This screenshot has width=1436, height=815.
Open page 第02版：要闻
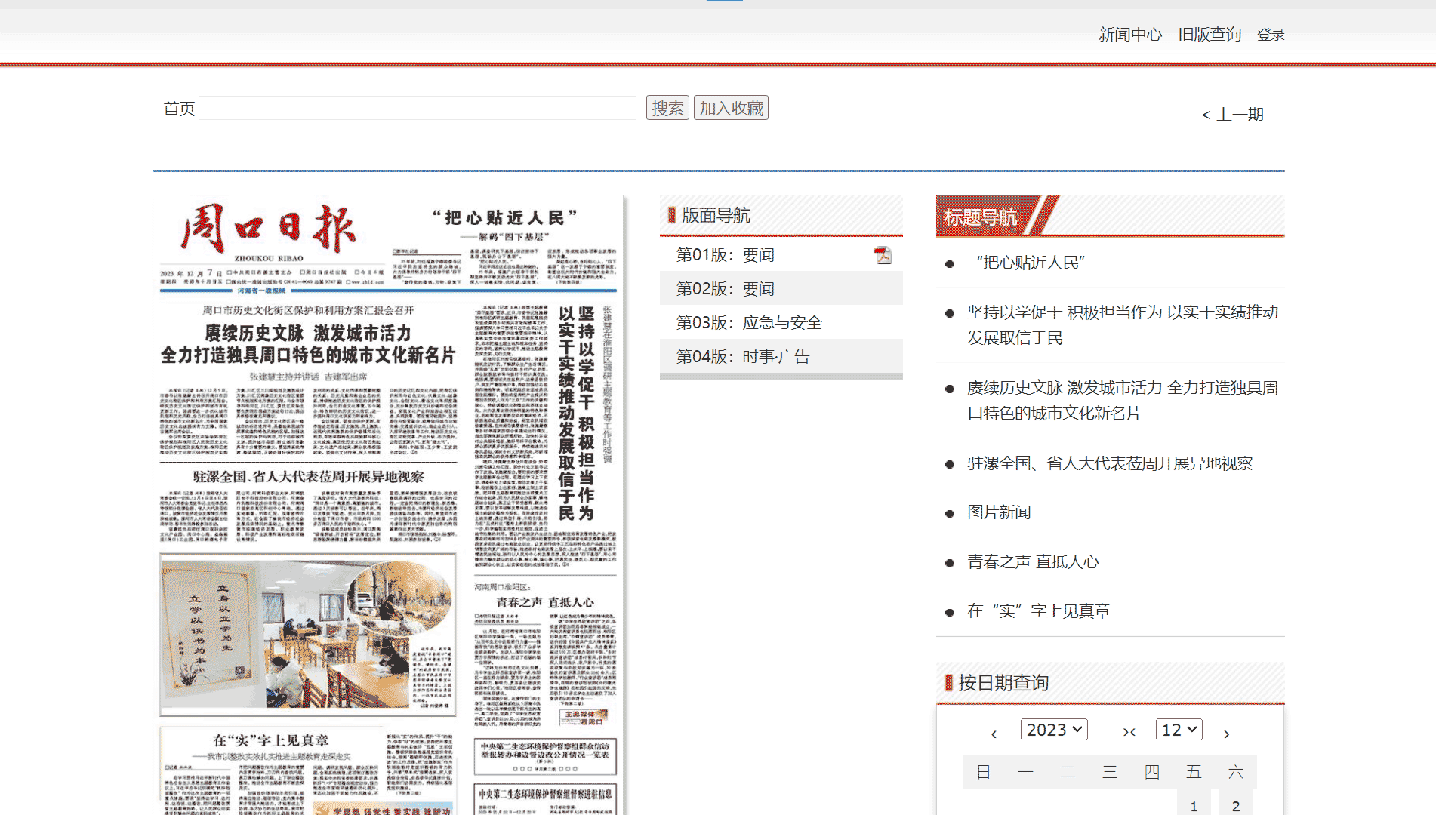(x=726, y=289)
